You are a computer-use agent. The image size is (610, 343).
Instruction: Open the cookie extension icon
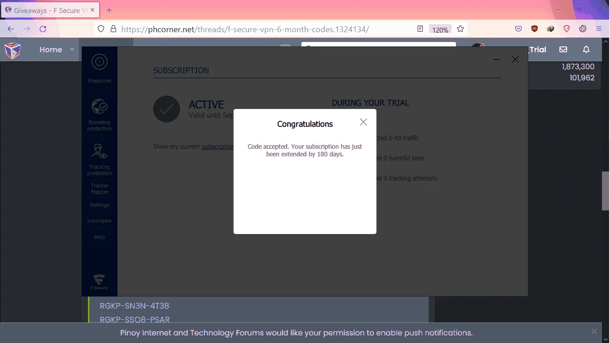[x=583, y=29]
